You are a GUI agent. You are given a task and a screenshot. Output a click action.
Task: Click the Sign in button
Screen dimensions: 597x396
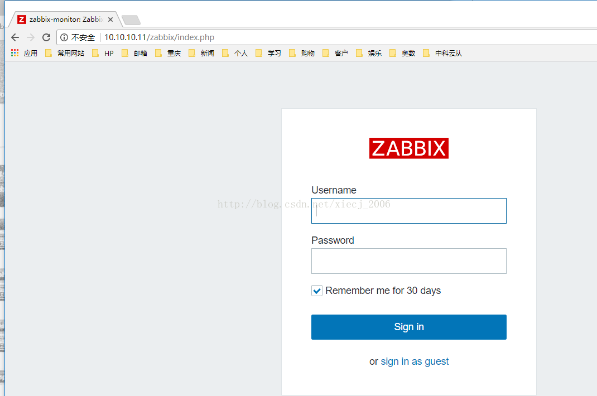coord(409,327)
